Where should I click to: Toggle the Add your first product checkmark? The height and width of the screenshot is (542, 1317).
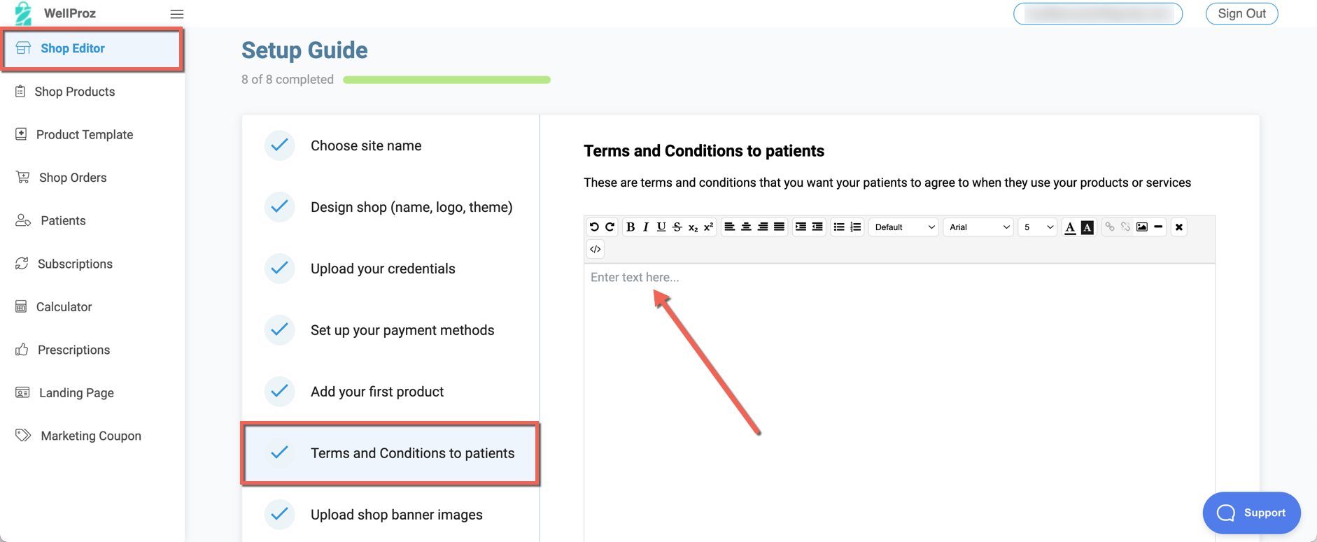280,392
